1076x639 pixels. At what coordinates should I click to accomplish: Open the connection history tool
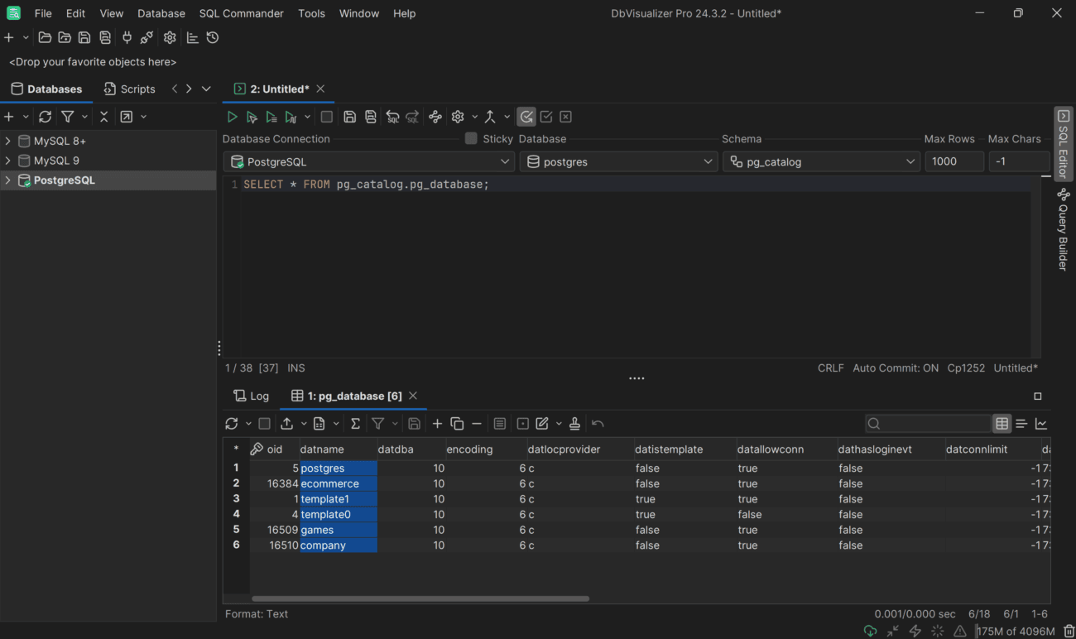coord(212,37)
